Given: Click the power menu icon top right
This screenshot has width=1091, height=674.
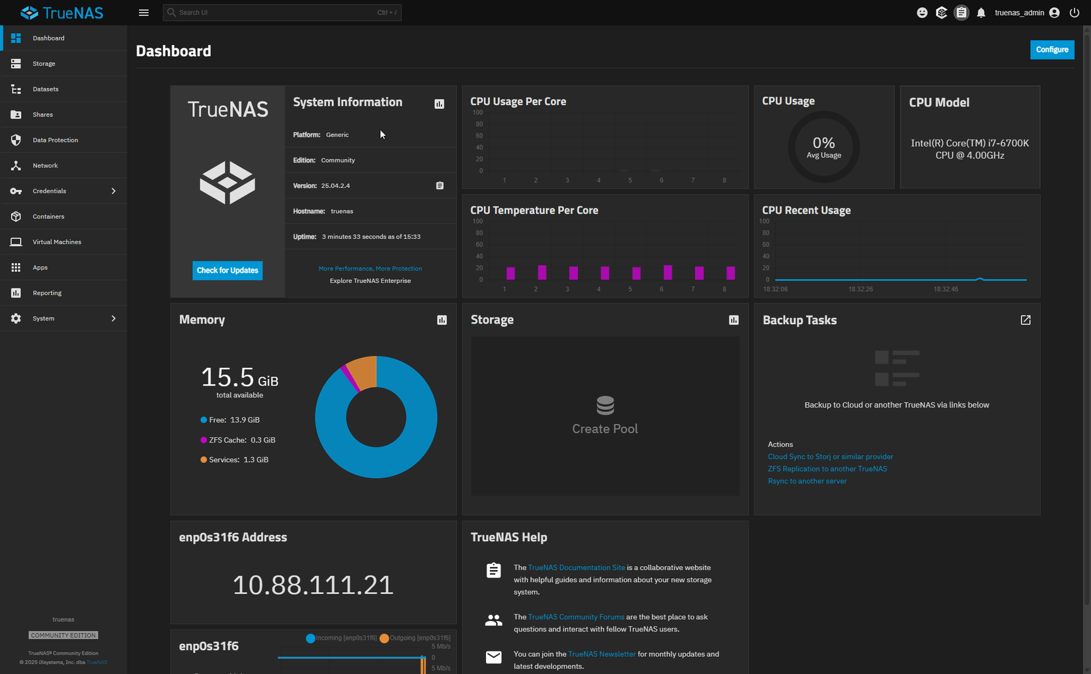Looking at the screenshot, I should coord(1074,12).
